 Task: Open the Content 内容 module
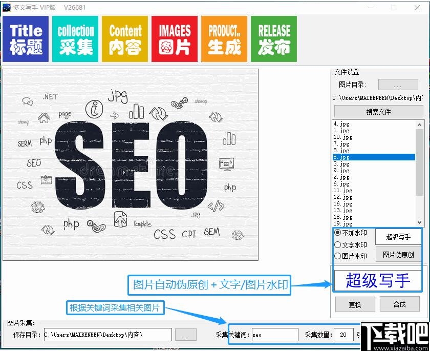(125, 39)
